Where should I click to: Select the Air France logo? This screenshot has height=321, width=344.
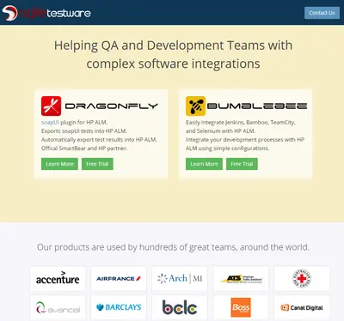[119, 278]
